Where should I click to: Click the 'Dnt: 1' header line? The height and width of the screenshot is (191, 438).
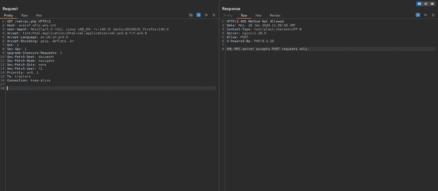pyautogui.click(x=13, y=45)
